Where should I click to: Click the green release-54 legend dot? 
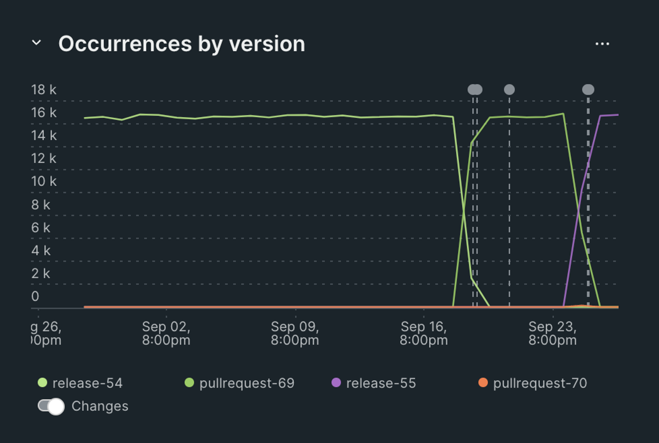(42, 383)
